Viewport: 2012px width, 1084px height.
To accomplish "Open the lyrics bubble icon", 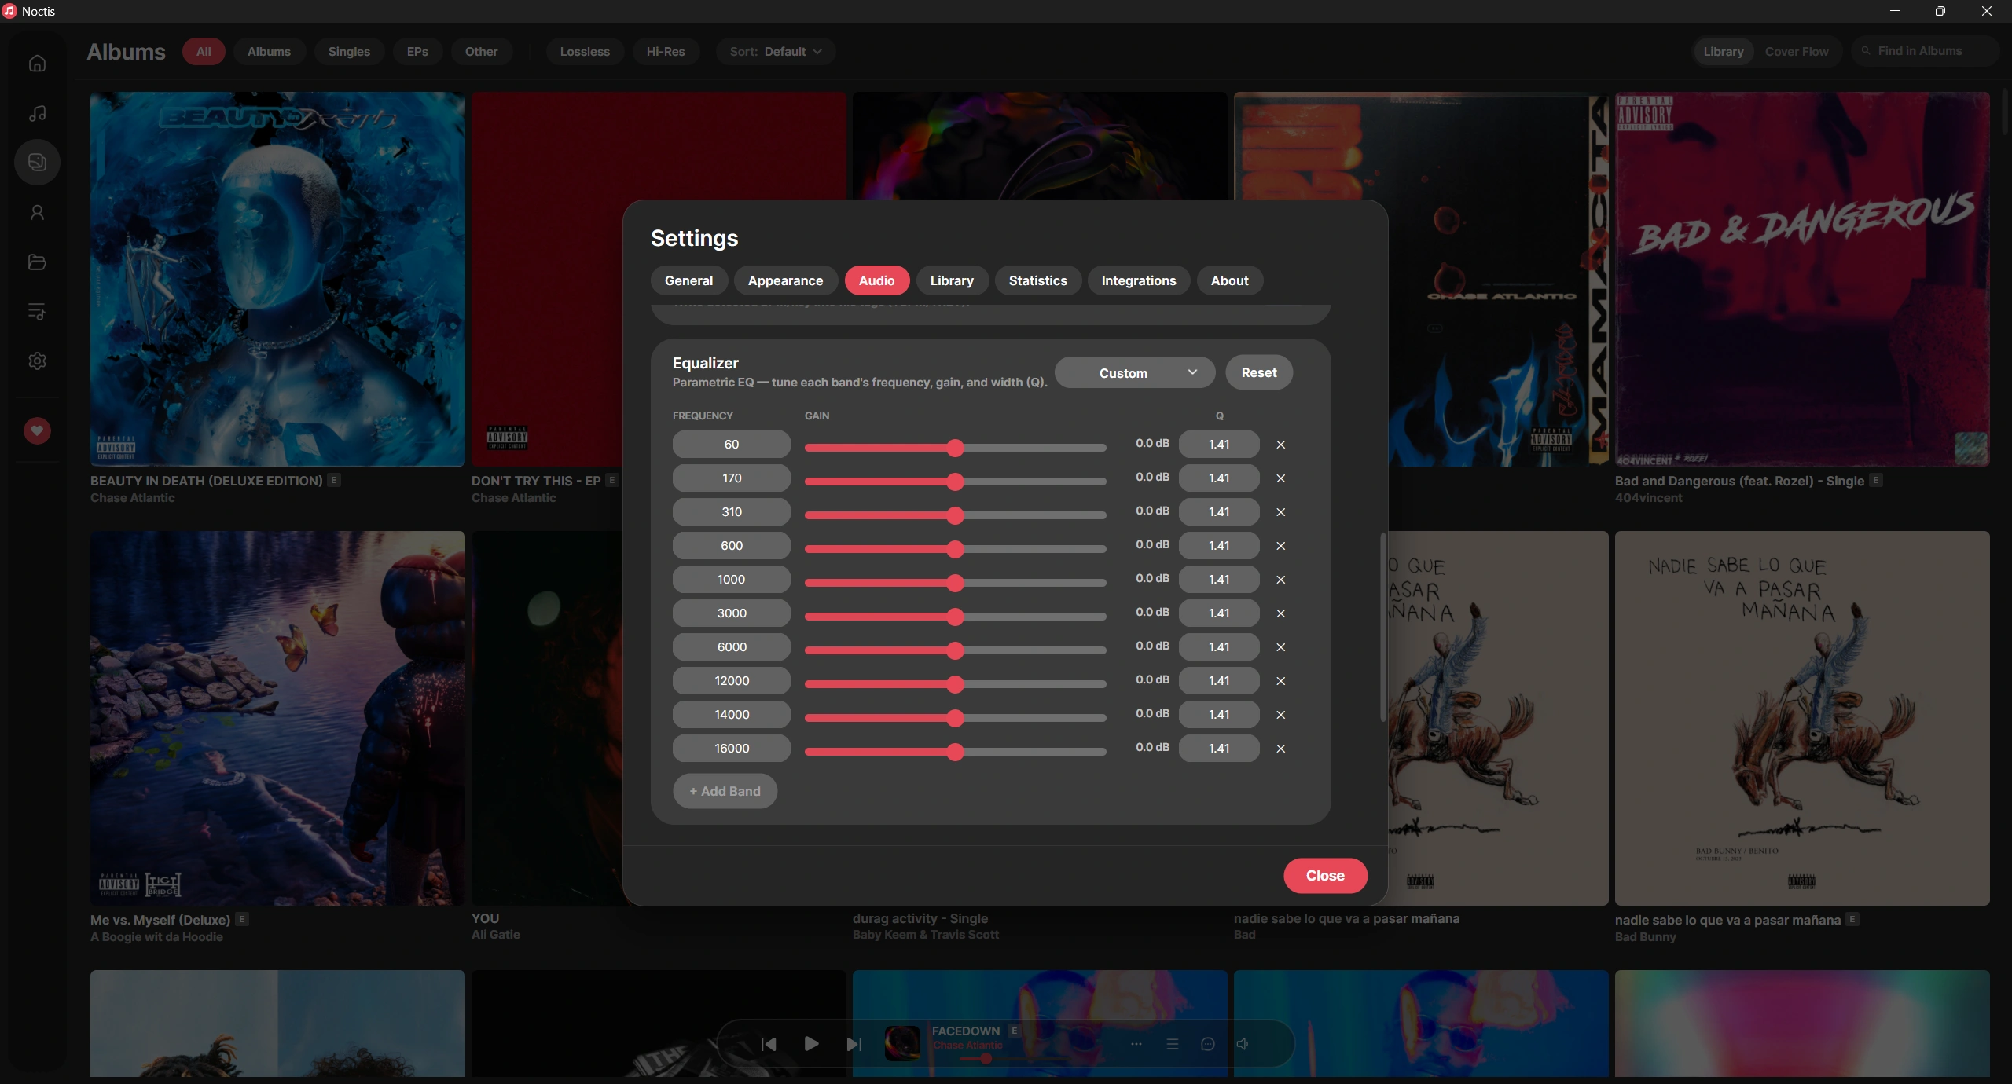I will point(1208,1044).
